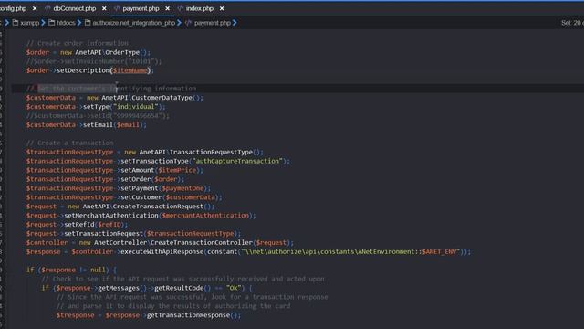Click the payment.php breadcrumb item
The width and height of the screenshot is (584, 329).
pos(213,23)
